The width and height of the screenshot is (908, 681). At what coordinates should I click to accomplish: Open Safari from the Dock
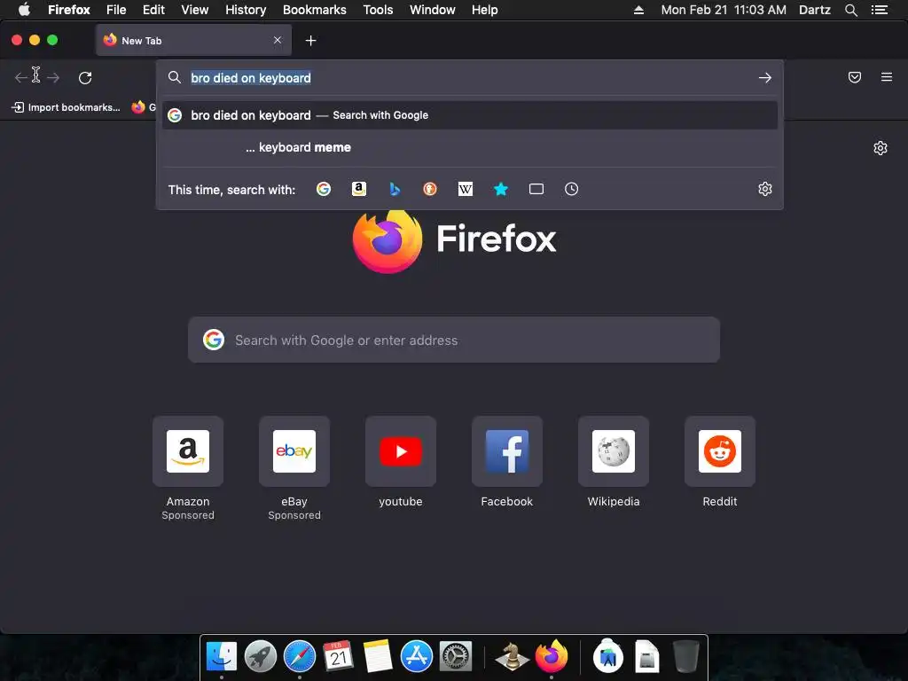(x=300, y=657)
